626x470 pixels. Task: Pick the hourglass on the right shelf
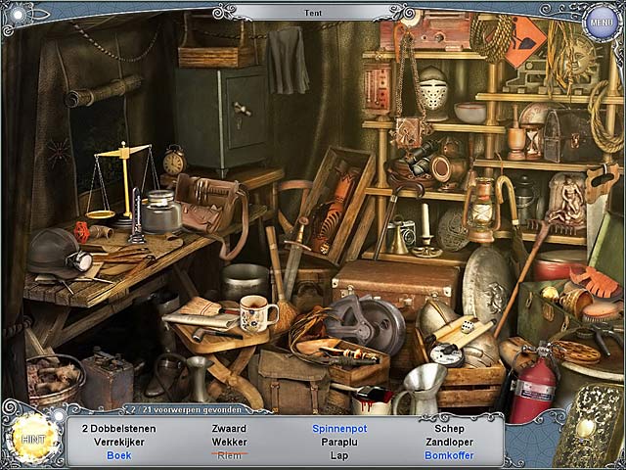(532, 140)
